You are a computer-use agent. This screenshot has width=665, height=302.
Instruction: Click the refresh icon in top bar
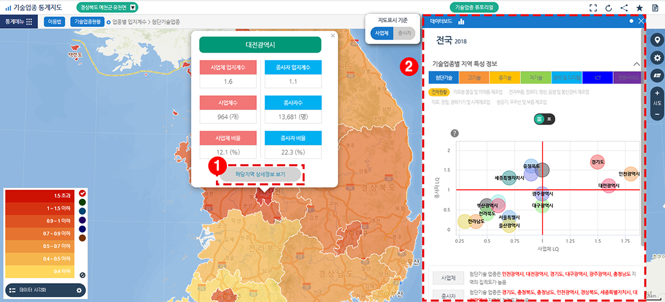pos(608,7)
